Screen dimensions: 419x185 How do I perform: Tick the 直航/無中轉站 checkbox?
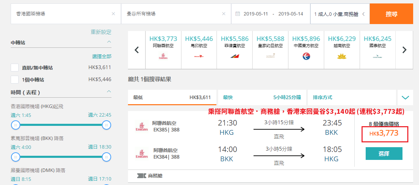tap(14, 68)
